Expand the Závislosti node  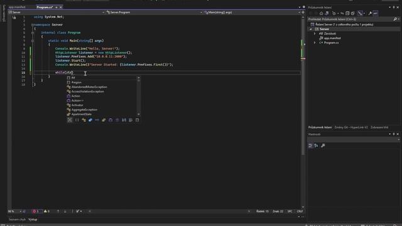[315, 33]
